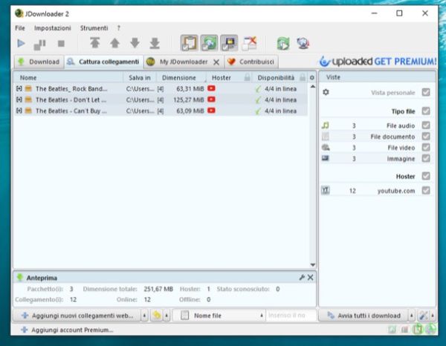Stop all downloads with the stop icon

[61, 44]
